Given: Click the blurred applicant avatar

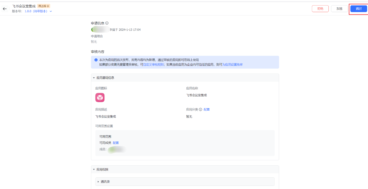Looking at the screenshot, I should click(100, 29).
